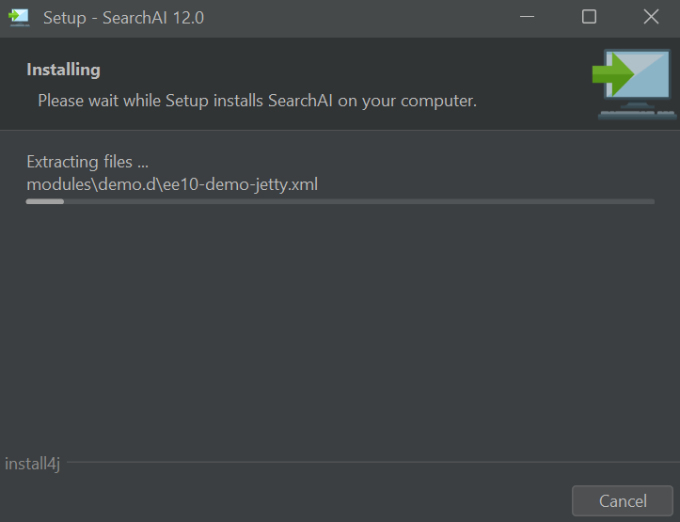This screenshot has height=522, width=680.
Task: Click the keyboard base of the computer graphic
Action: 637,114
